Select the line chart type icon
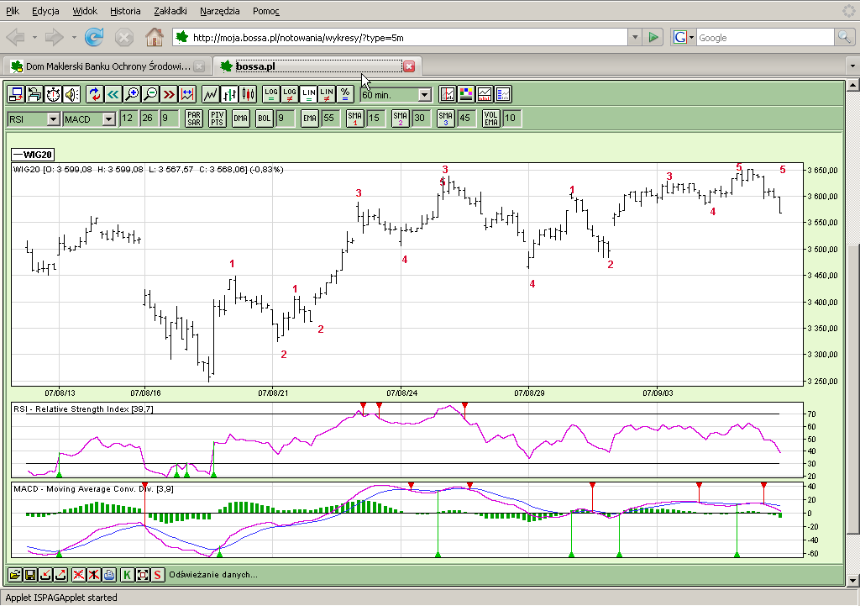 [x=210, y=95]
